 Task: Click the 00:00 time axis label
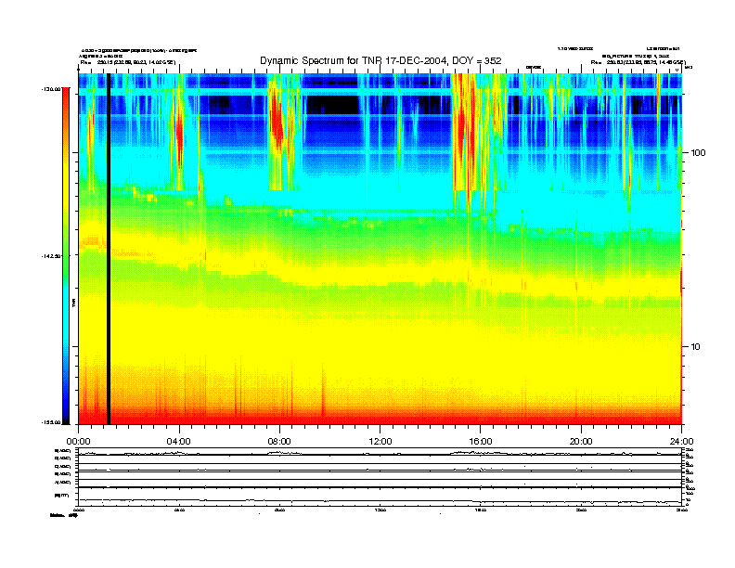[78, 442]
